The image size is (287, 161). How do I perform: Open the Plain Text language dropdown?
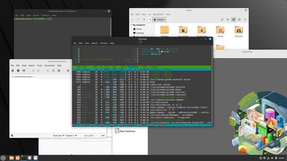[x=59, y=136]
